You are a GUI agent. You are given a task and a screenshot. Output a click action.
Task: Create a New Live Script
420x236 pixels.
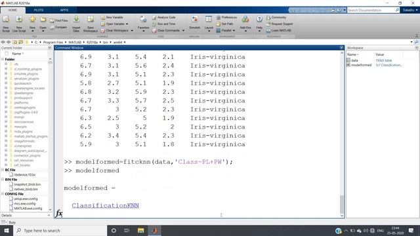tap(19, 24)
